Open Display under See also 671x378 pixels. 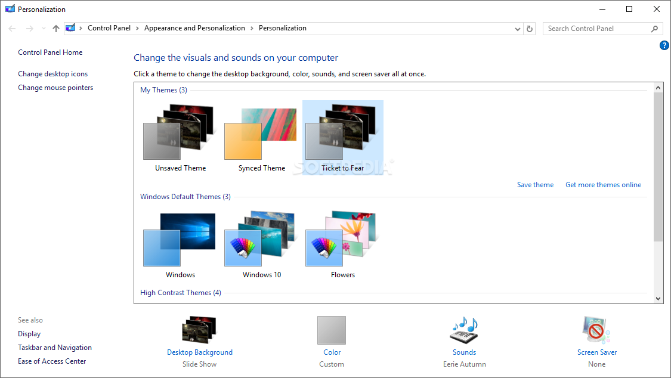29,334
